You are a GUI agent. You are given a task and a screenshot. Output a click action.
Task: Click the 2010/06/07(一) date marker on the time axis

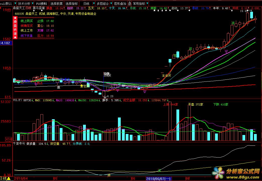tap(158, 179)
